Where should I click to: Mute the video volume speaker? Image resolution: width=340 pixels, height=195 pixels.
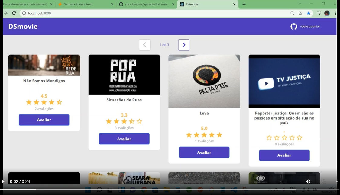308,181
